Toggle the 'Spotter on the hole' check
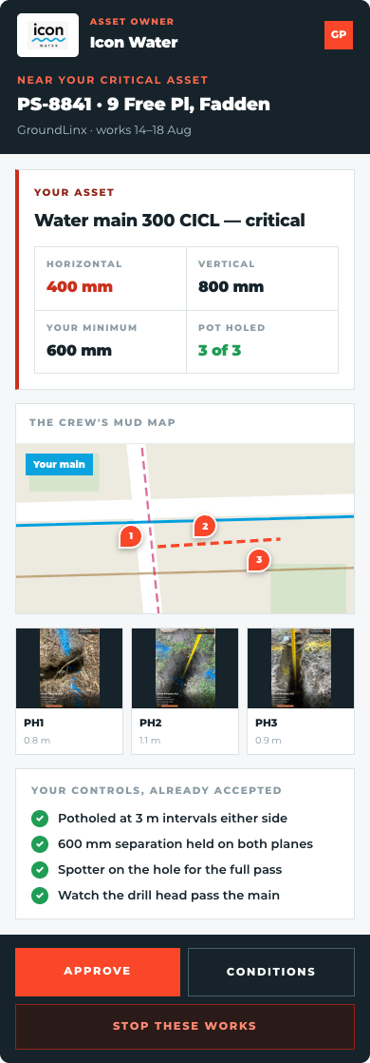This screenshot has width=370, height=1063. (x=40, y=869)
